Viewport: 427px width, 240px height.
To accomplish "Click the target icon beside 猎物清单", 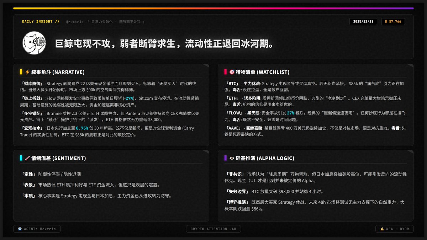I will [232, 72].
